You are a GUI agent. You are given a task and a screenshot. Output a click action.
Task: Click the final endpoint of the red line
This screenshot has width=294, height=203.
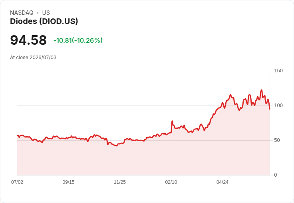270,109
